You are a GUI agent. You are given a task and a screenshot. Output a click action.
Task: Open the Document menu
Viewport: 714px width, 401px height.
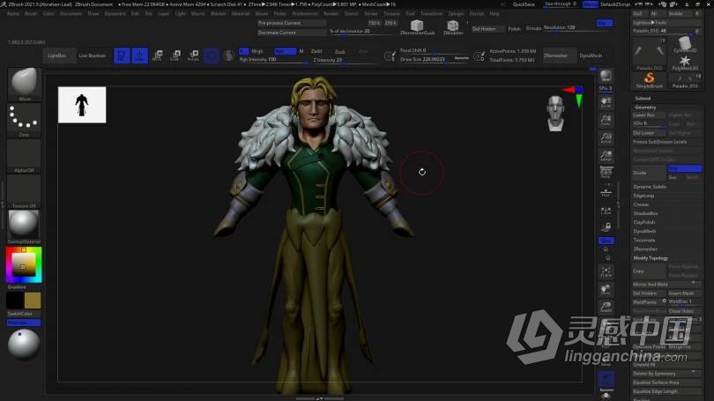pyautogui.click(x=71, y=13)
